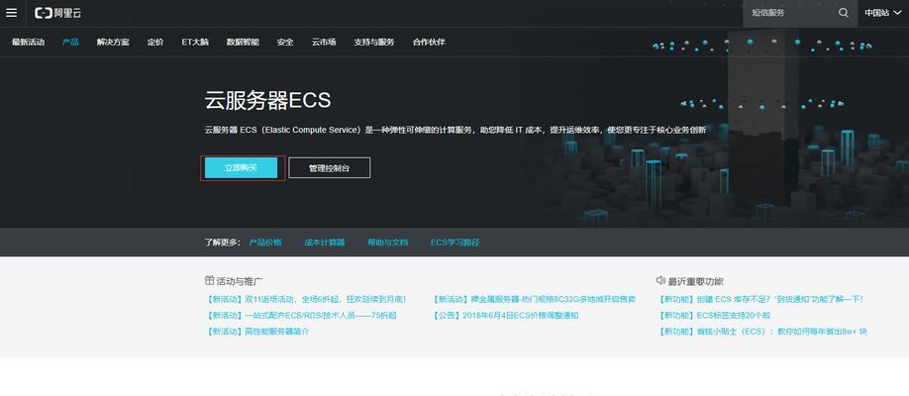Click the 了解更多 label
The image size is (909, 396).
(222, 243)
